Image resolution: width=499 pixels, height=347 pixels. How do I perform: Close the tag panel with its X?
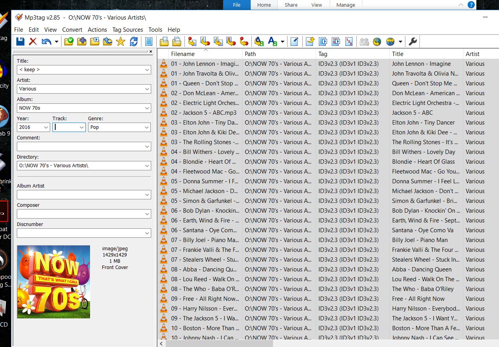click(x=151, y=51)
